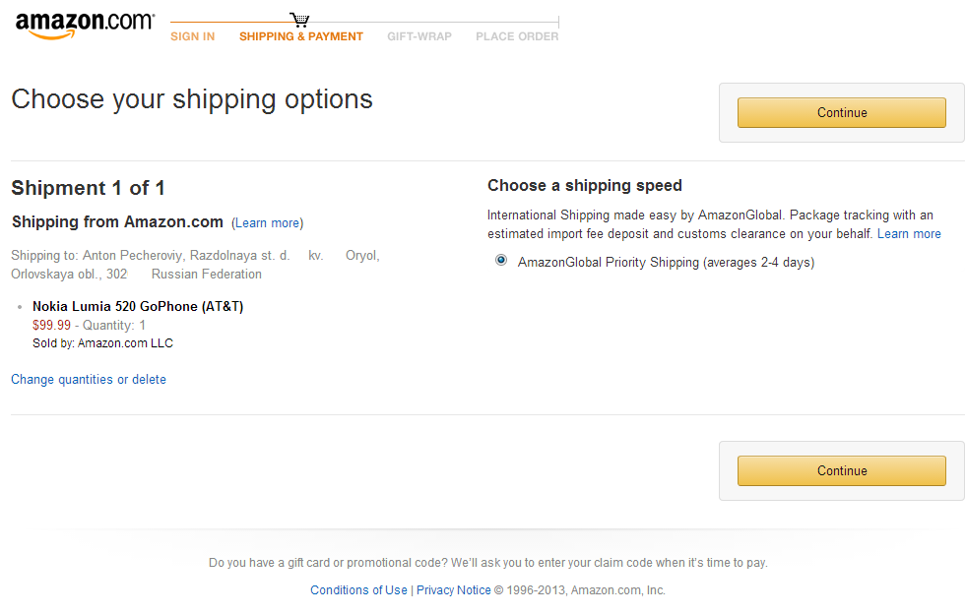Open Conditions of Use link
Image resolution: width=966 pixels, height=615 pixels.
tap(358, 589)
